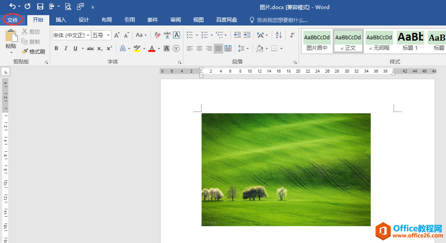Toggle Italic formatting

(66, 48)
